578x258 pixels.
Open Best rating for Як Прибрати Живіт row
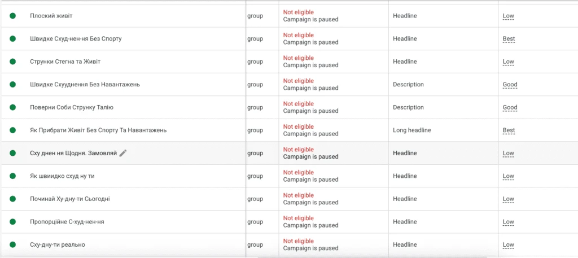point(509,130)
